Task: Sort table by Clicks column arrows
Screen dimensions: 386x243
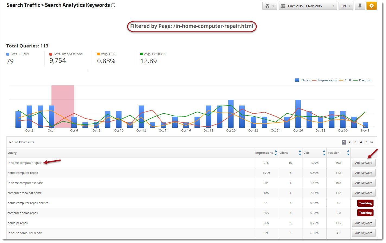Action: 300,153
